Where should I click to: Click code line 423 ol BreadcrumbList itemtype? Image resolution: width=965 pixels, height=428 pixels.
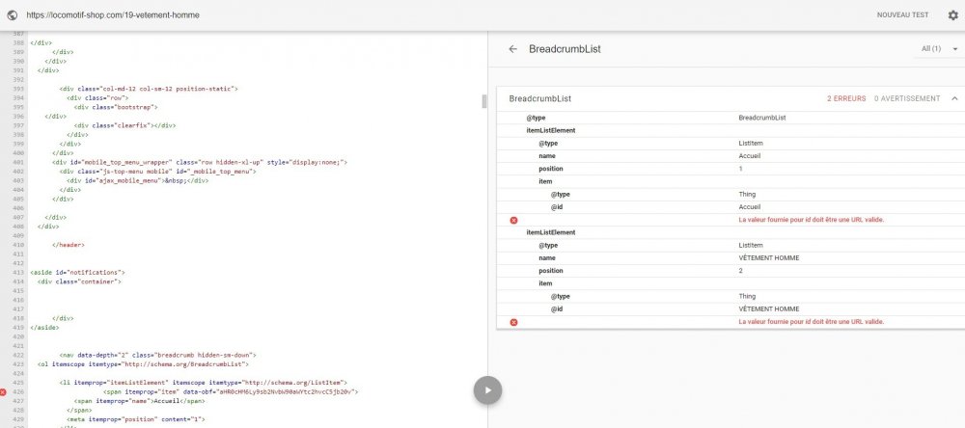point(143,364)
